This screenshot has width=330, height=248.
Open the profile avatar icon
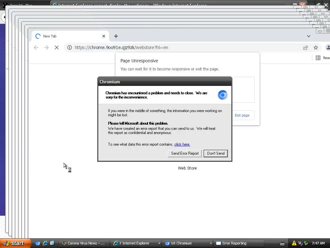[328, 48]
